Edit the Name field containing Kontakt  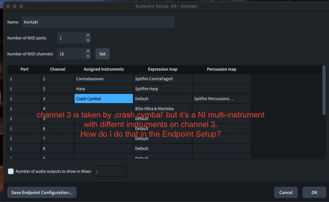(98, 22)
